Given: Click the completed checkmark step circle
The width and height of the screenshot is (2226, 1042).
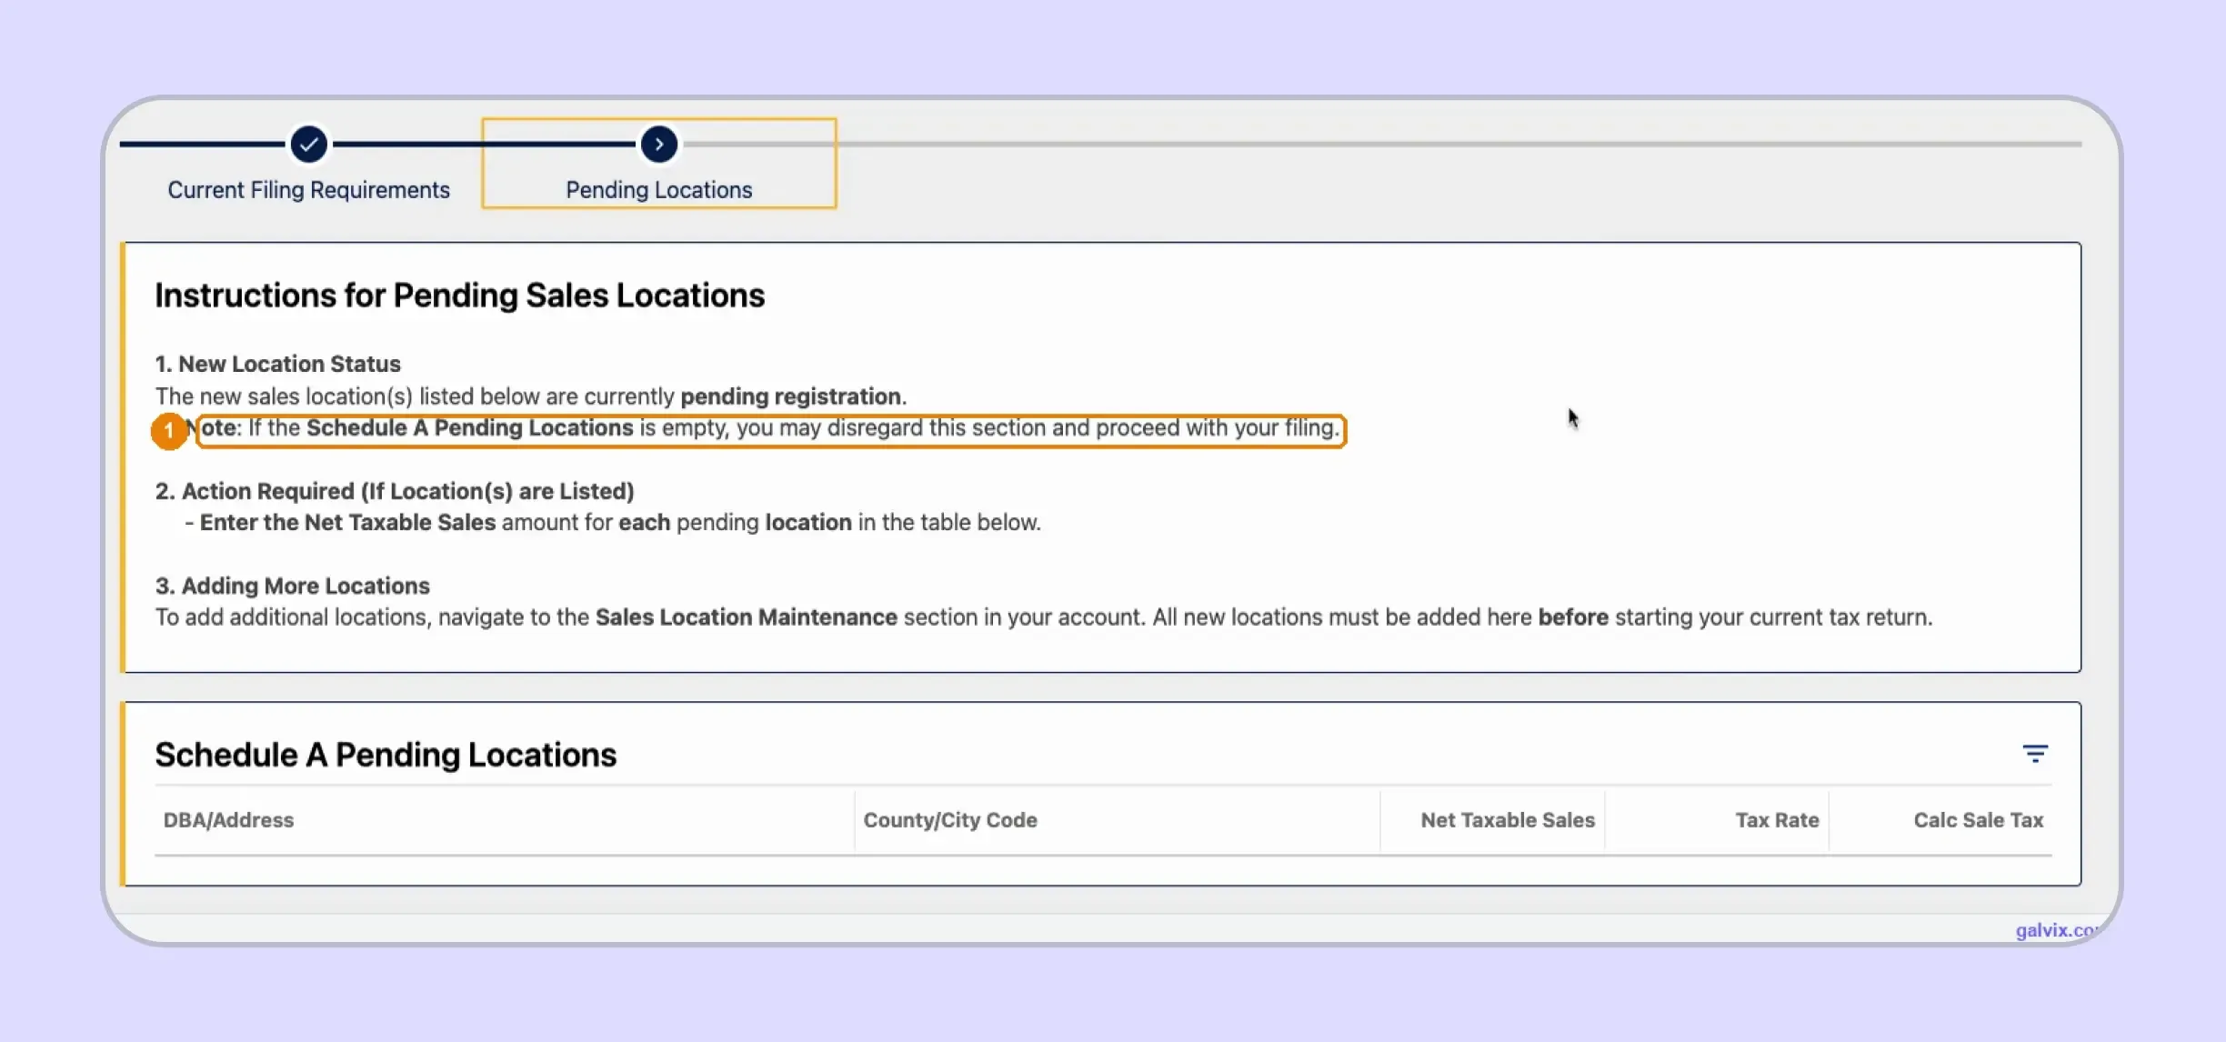Looking at the screenshot, I should pos(308,144).
